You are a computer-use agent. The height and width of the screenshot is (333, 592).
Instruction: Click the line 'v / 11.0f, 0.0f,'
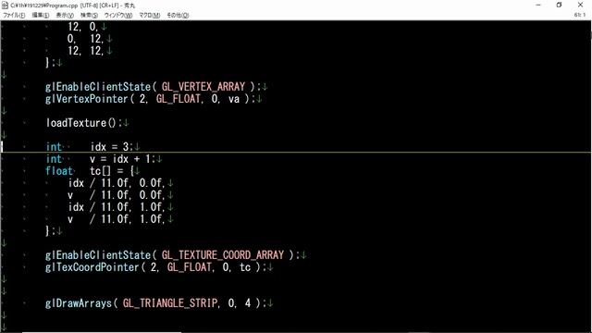coord(117,195)
